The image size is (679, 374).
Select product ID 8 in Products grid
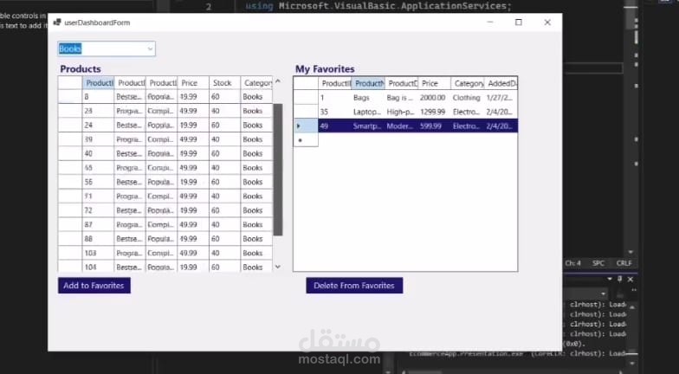point(99,97)
